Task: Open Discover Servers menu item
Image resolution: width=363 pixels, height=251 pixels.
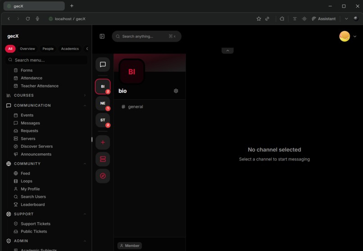Action: [x=36, y=146]
